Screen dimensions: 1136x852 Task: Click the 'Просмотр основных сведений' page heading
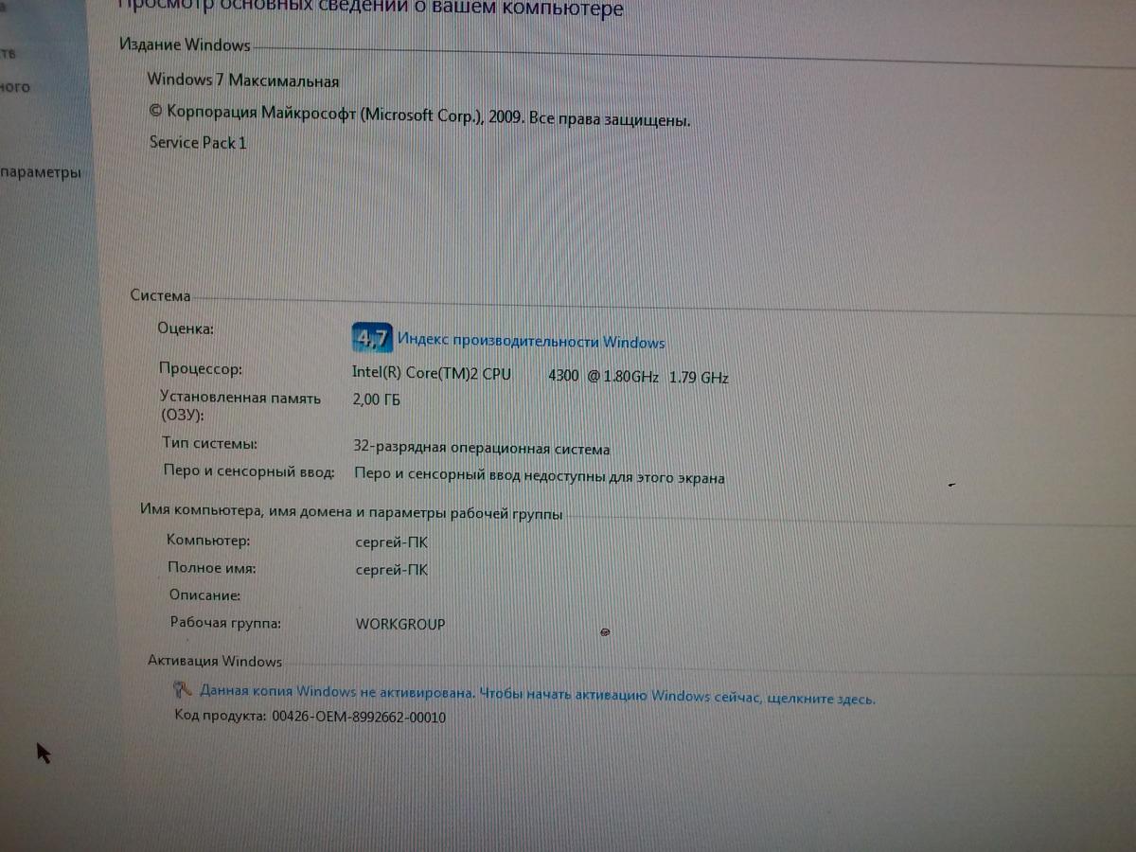pyautogui.click(x=369, y=10)
